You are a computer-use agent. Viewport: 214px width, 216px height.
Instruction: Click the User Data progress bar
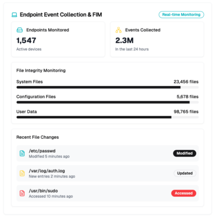(108, 117)
